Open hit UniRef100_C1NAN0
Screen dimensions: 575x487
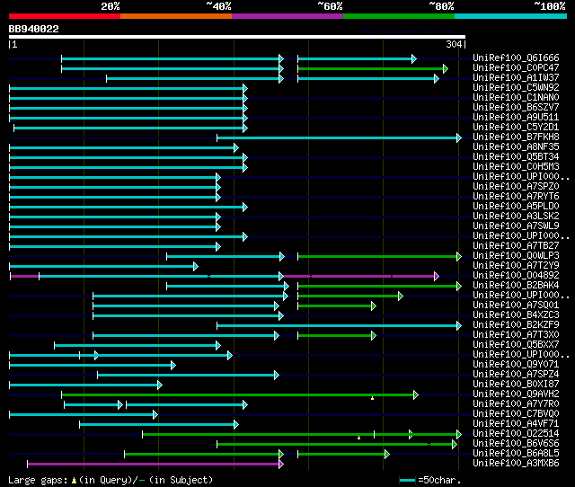pos(516,98)
